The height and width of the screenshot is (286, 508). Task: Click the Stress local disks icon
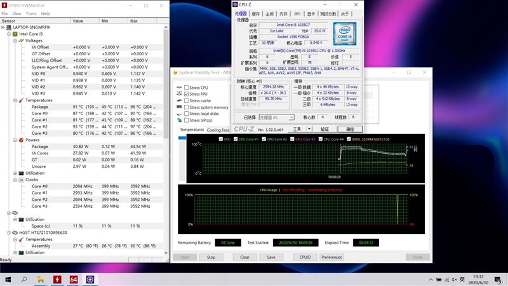(179, 114)
